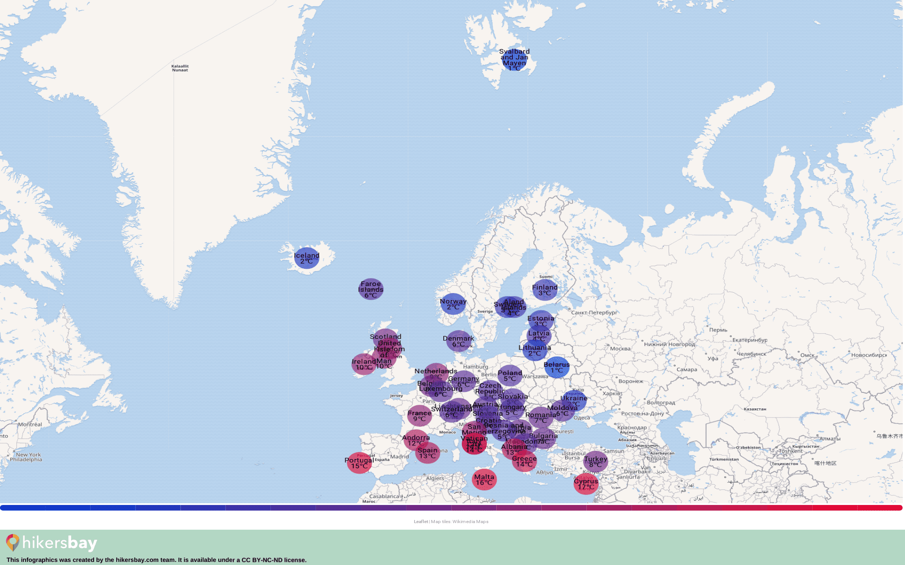
Task: Open the Wikimedia Maps link
Action: [x=470, y=521]
